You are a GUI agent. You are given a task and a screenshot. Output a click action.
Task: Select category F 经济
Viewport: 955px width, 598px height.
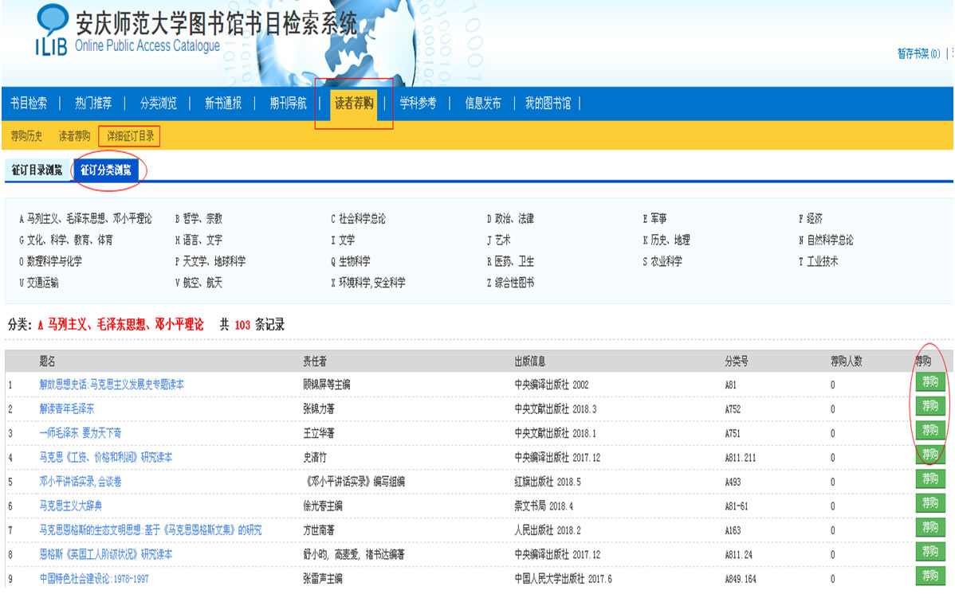pyautogui.click(x=811, y=218)
